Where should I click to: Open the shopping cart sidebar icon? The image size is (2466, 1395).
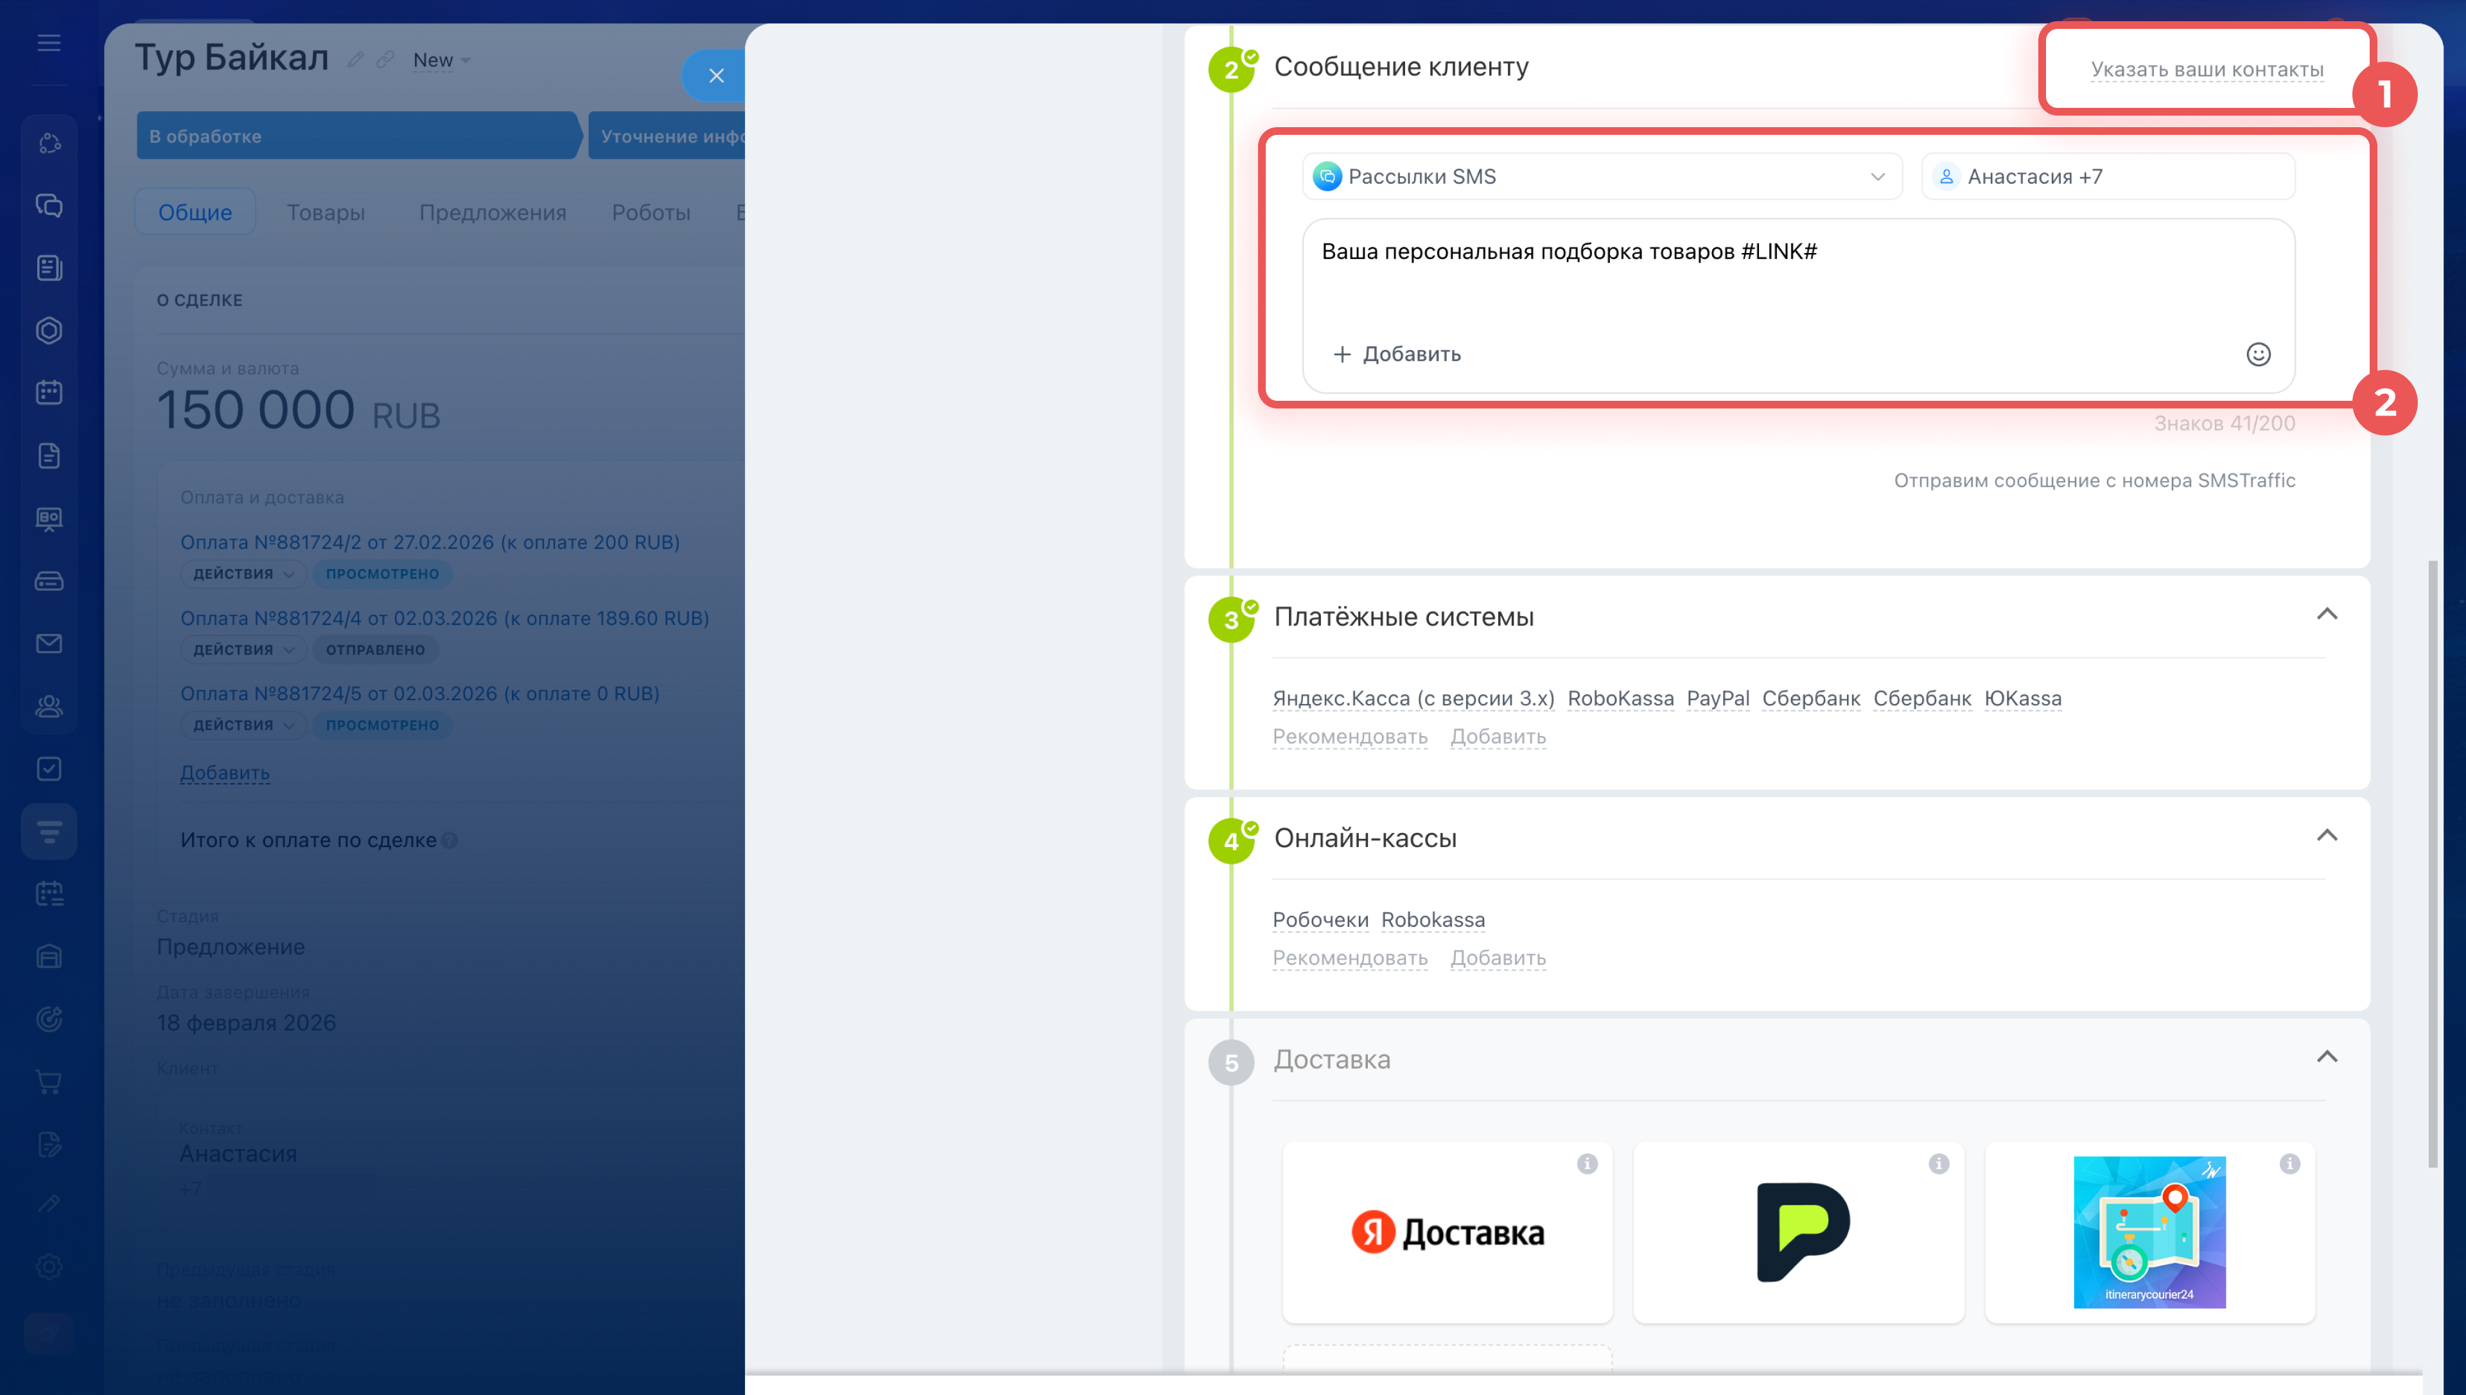click(49, 1082)
